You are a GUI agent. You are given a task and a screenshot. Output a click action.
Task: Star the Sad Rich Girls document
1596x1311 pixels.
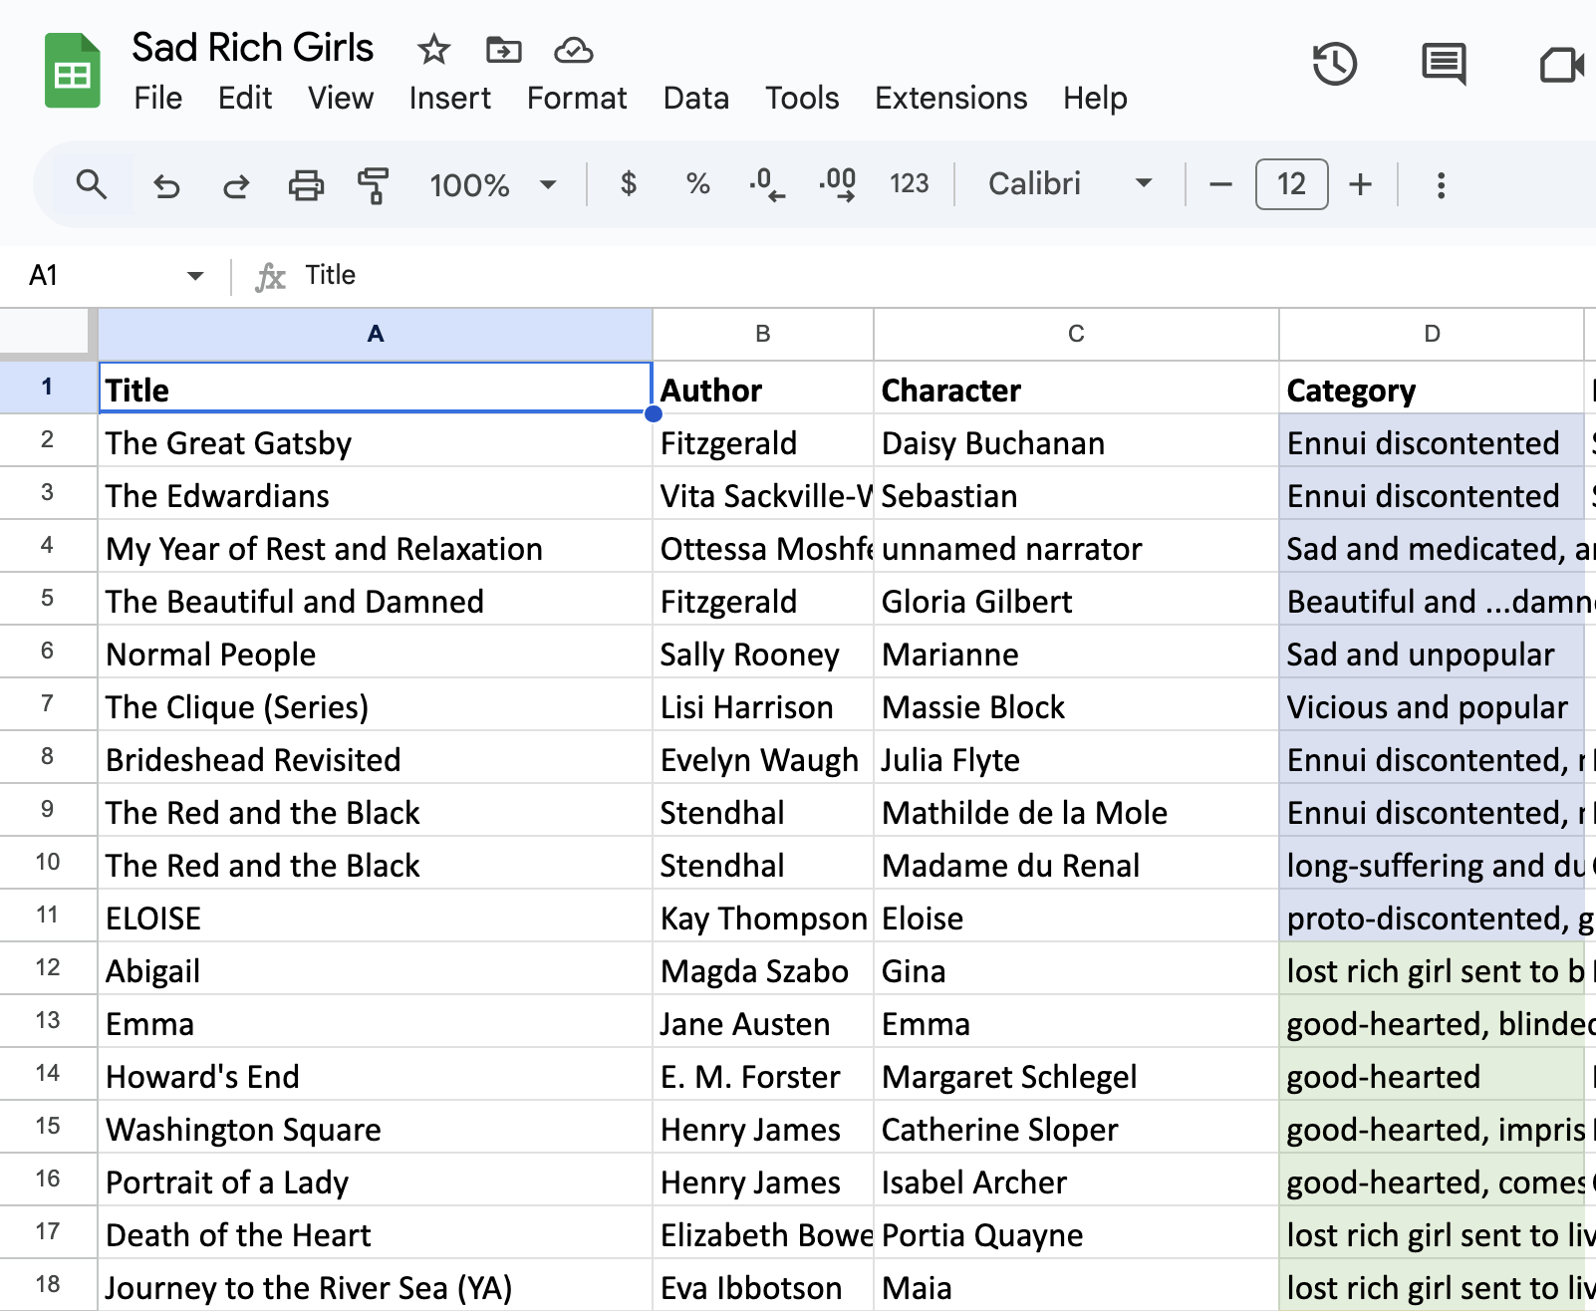click(x=433, y=49)
